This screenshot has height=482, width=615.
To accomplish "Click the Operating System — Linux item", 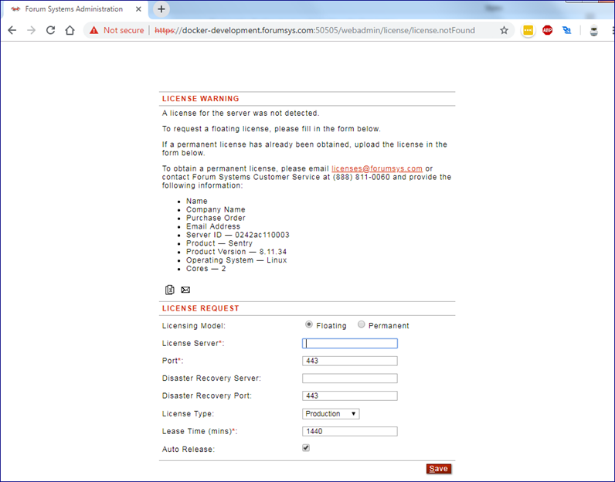I will click(x=236, y=260).
